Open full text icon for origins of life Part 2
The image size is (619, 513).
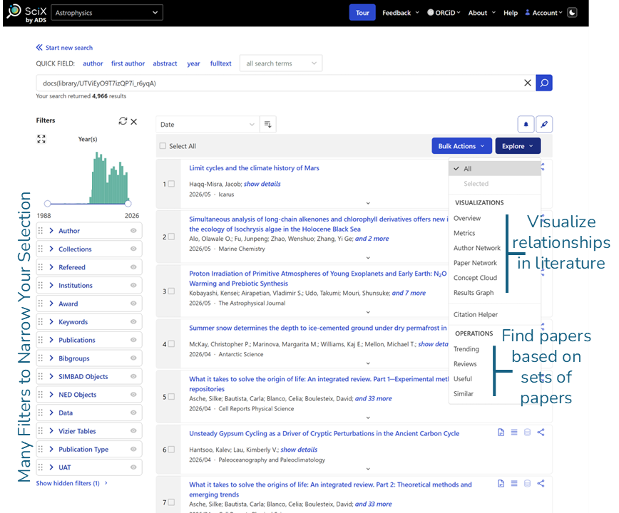click(501, 483)
